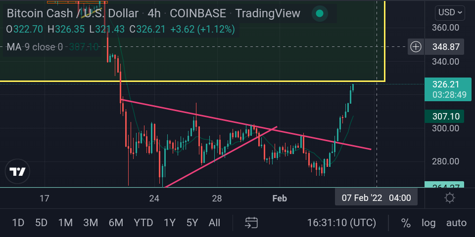Toggle percent scale mode
The image size is (475, 237).
coord(406,223)
